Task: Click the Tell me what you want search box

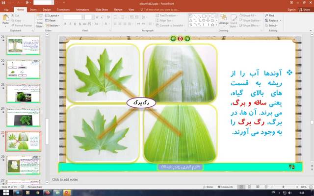Action: click(159, 10)
